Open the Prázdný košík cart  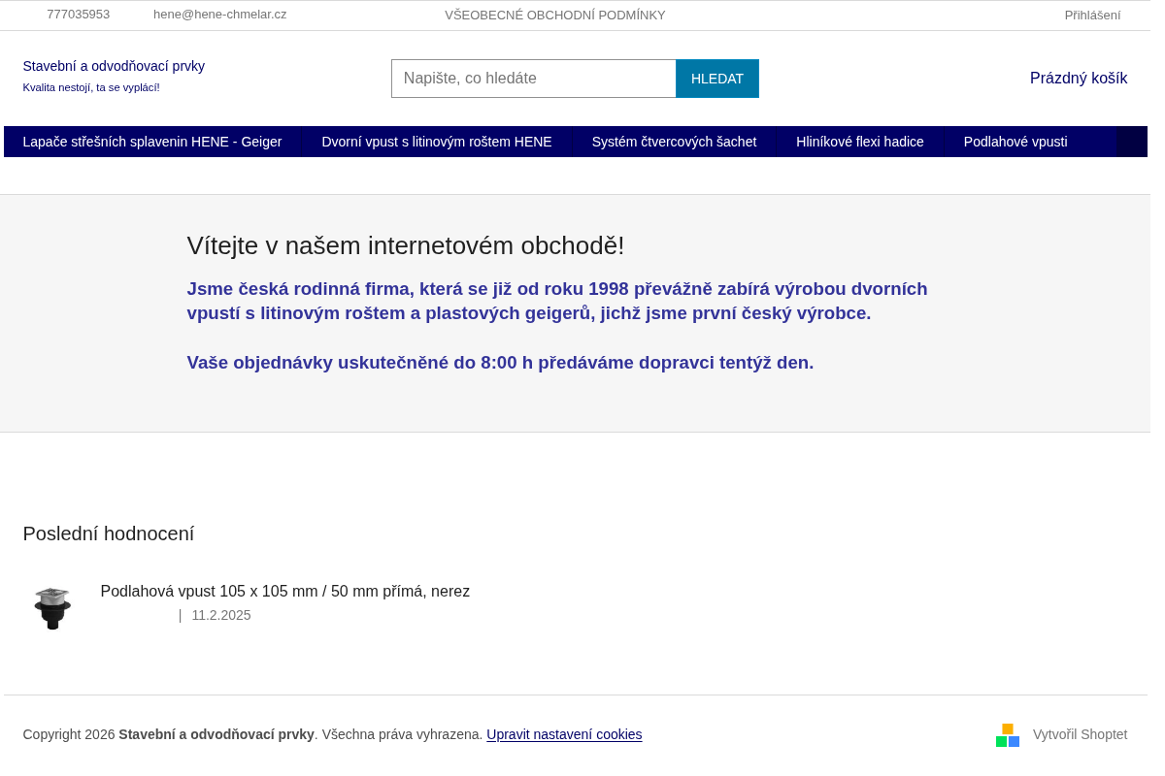pos(1079,79)
